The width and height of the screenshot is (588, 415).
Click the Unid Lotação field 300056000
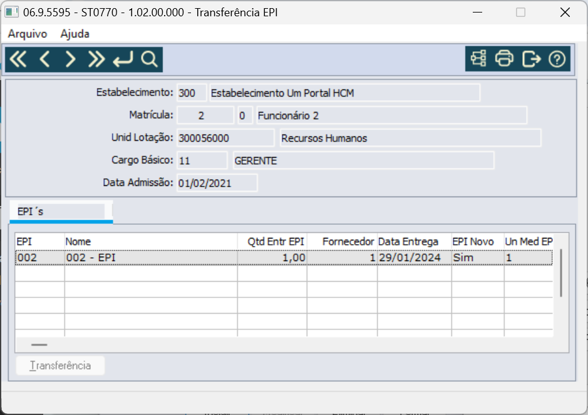click(x=225, y=138)
